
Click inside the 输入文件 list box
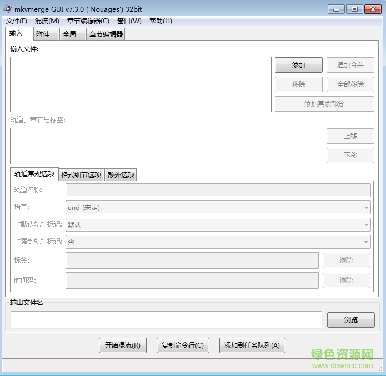point(140,84)
